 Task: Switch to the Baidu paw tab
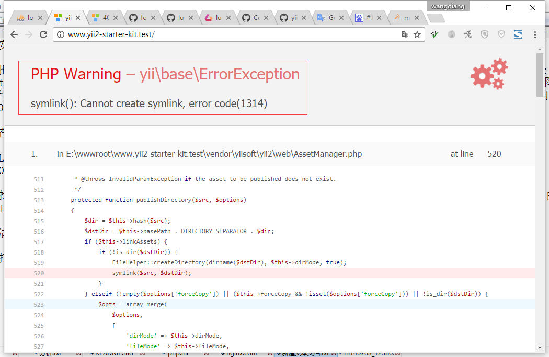pyautogui.click(x=364, y=18)
